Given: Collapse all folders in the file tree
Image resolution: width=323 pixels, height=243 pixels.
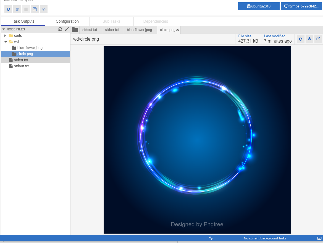Looking at the screenshot, I should [67, 29].
